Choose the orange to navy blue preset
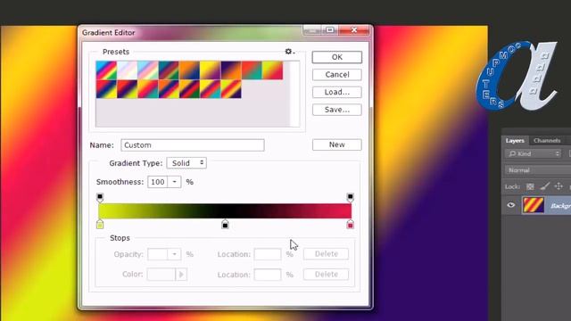The height and width of the screenshot is (321, 571). coord(189,70)
